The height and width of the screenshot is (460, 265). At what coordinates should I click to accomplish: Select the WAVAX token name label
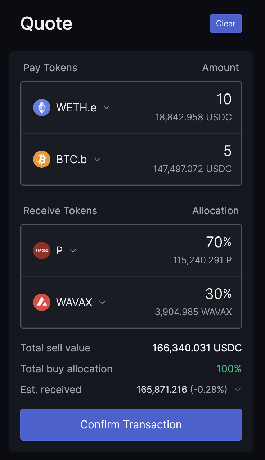point(74,302)
